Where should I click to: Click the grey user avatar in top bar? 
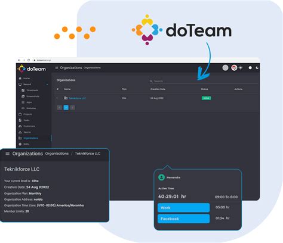pos(225,68)
